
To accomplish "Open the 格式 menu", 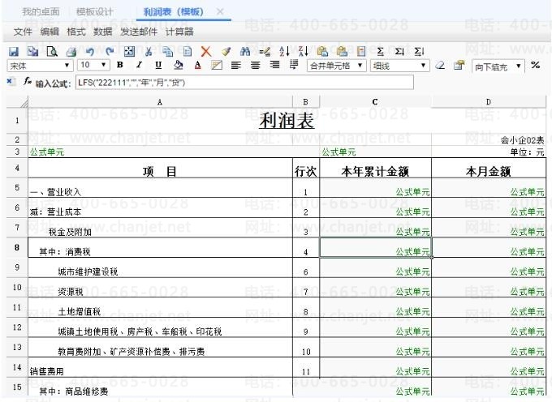I will (x=76, y=32).
